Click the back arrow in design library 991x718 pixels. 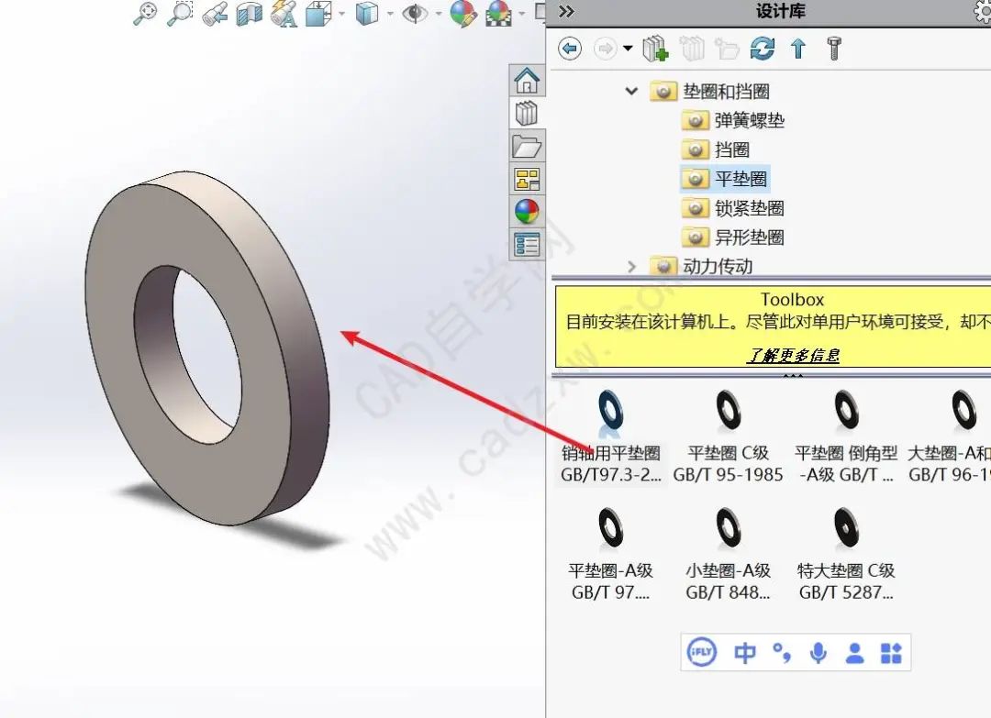[x=570, y=49]
